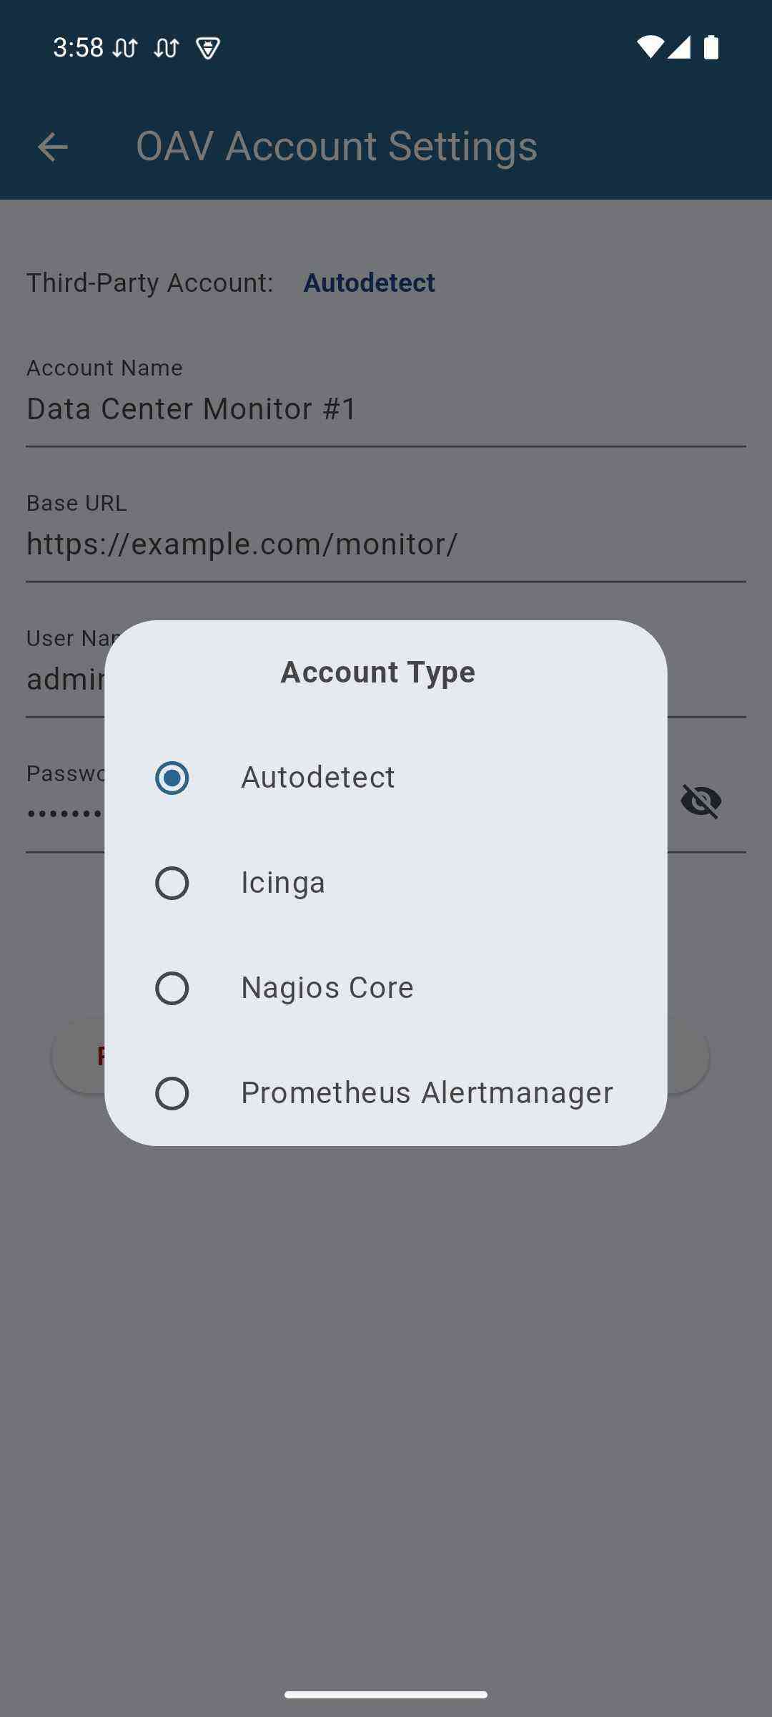Tap the VPN shield status icon
This screenshot has width=772, height=1717.
[208, 49]
